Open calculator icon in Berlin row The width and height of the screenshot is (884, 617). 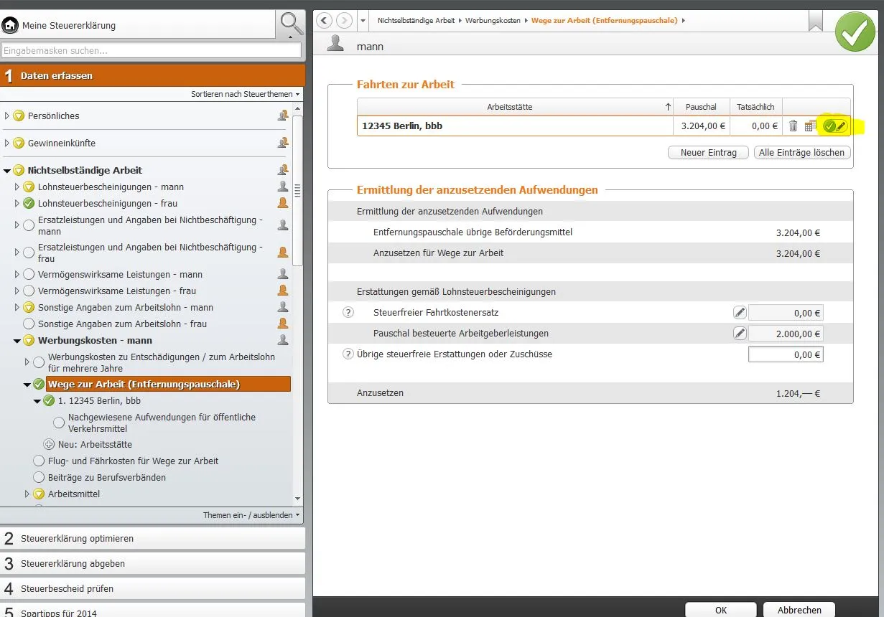click(x=811, y=126)
